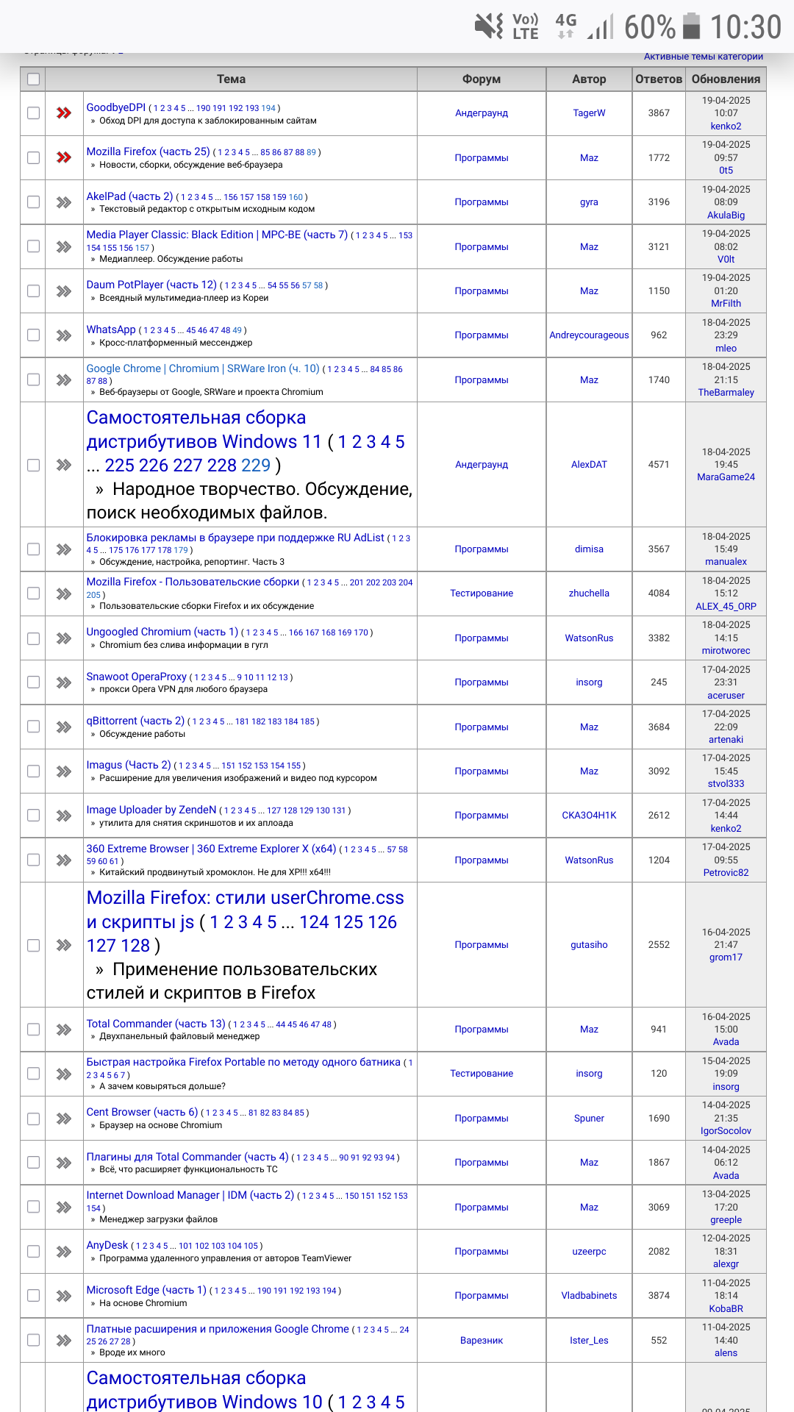This screenshot has width=794, height=1412.
Task: Click the arrows icon beside Total Commander (часть 13)
Action: [x=64, y=1030]
